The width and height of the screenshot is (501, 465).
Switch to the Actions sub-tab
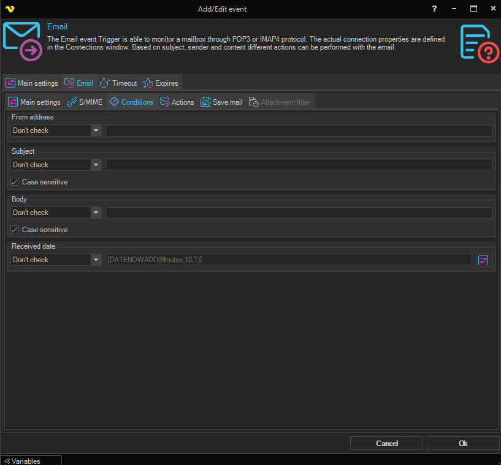tap(177, 102)
